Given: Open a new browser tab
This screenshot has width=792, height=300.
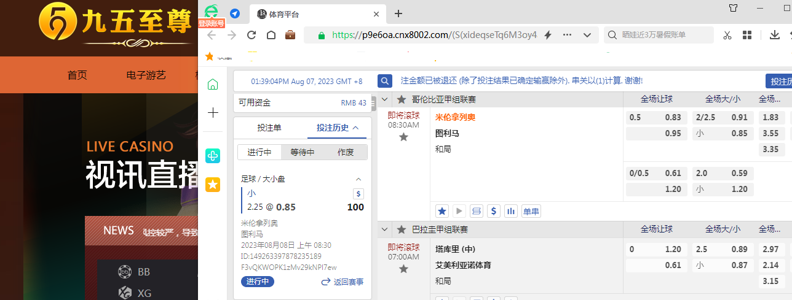Looking at the screenshot, I should pos(398,13).
